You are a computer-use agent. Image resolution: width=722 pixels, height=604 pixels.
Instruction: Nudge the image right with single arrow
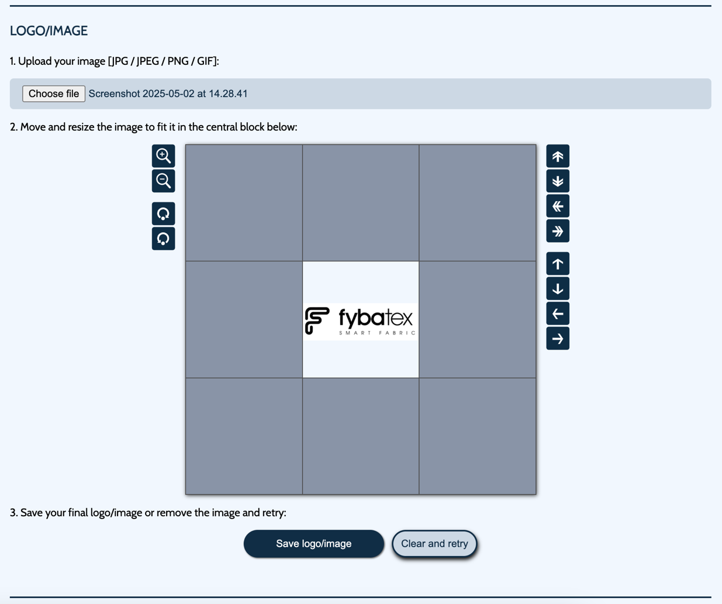(x=558, y=339)
